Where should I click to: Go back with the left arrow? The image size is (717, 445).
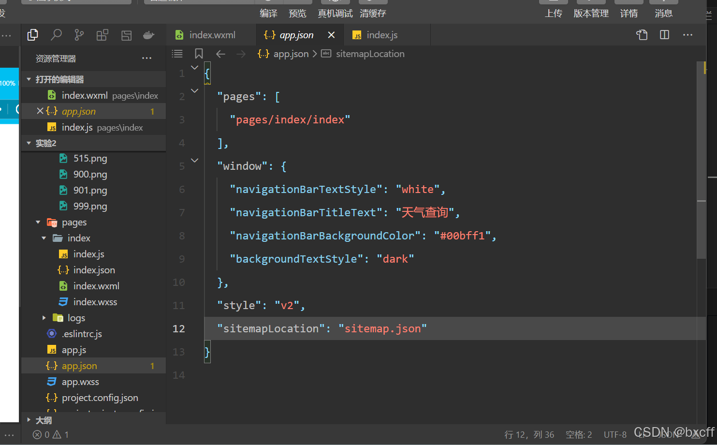click(x=221, y=54)
